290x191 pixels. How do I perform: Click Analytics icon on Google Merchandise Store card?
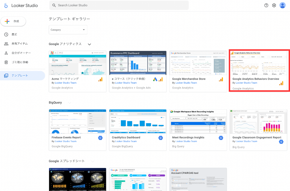pyautogui.click(x=221, y=80)
